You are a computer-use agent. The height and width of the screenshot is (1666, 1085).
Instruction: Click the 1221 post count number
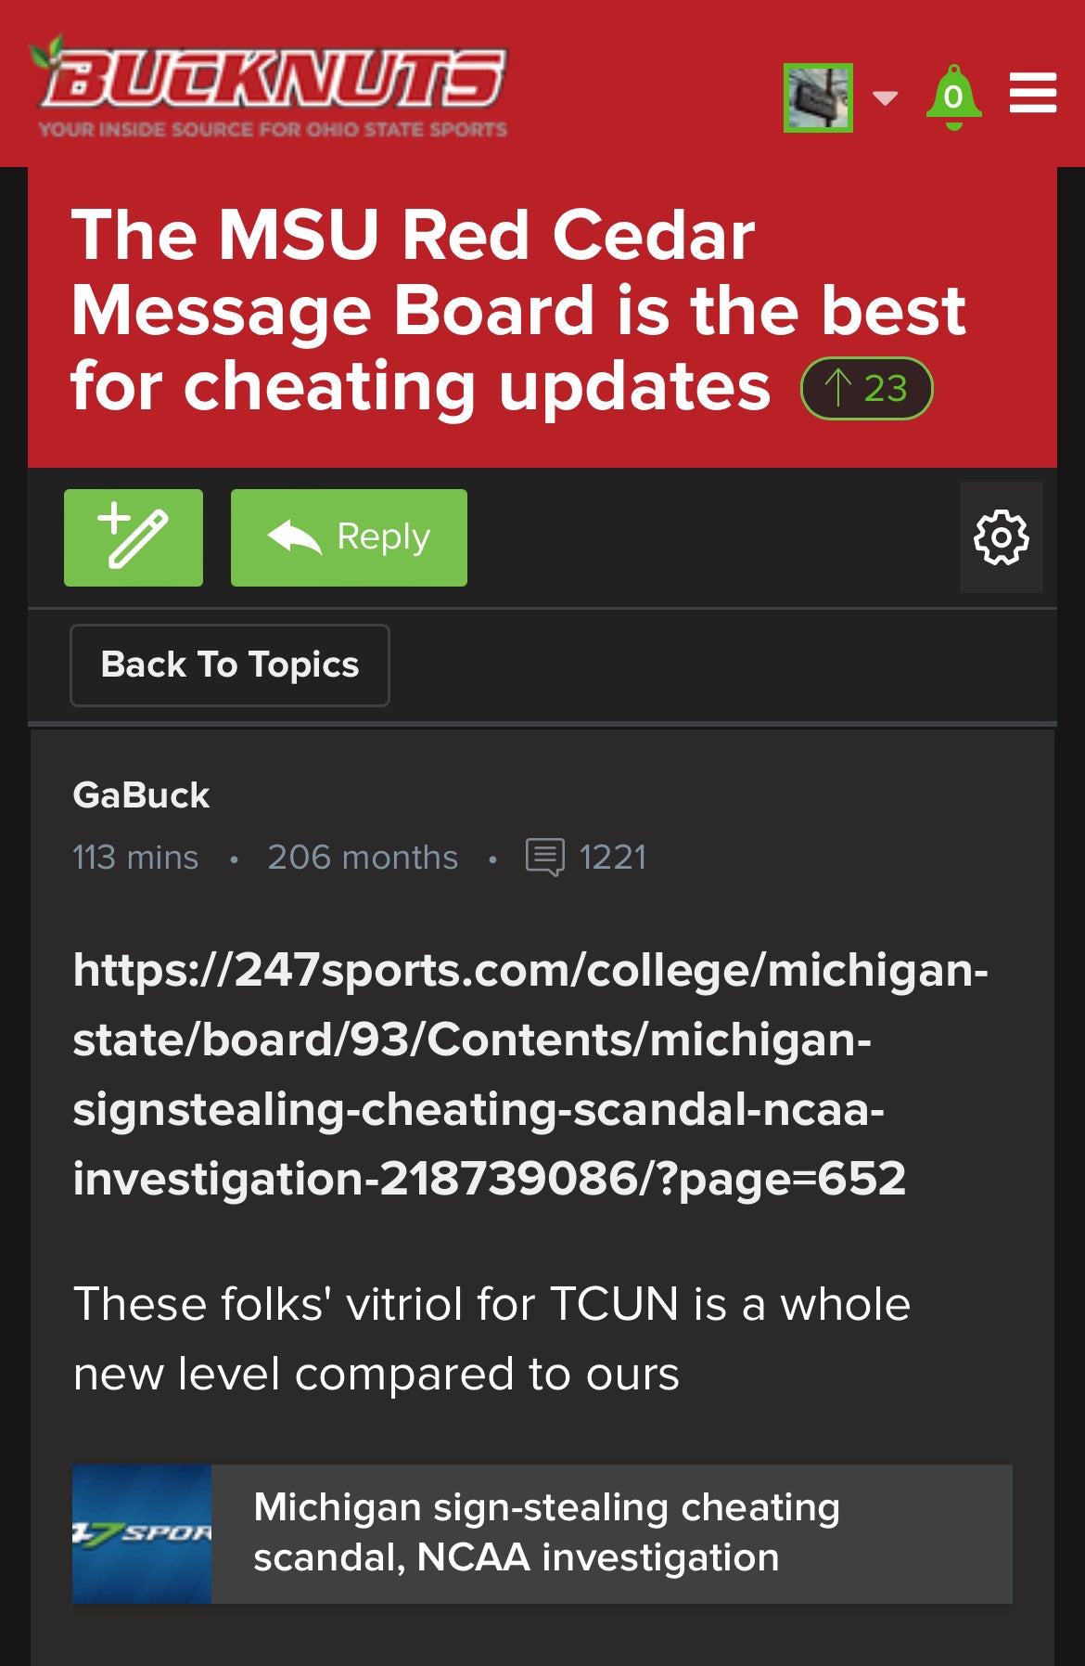point(612,857)
